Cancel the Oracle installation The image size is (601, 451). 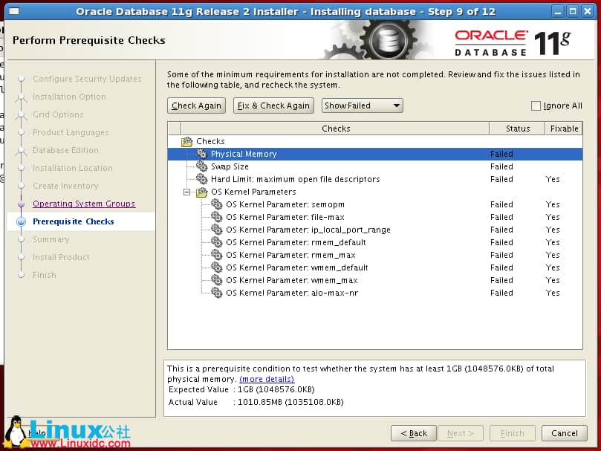click(564, 433)
